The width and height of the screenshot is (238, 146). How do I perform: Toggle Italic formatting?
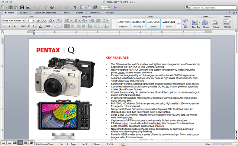pyautogui.click(x=10, y=26)
